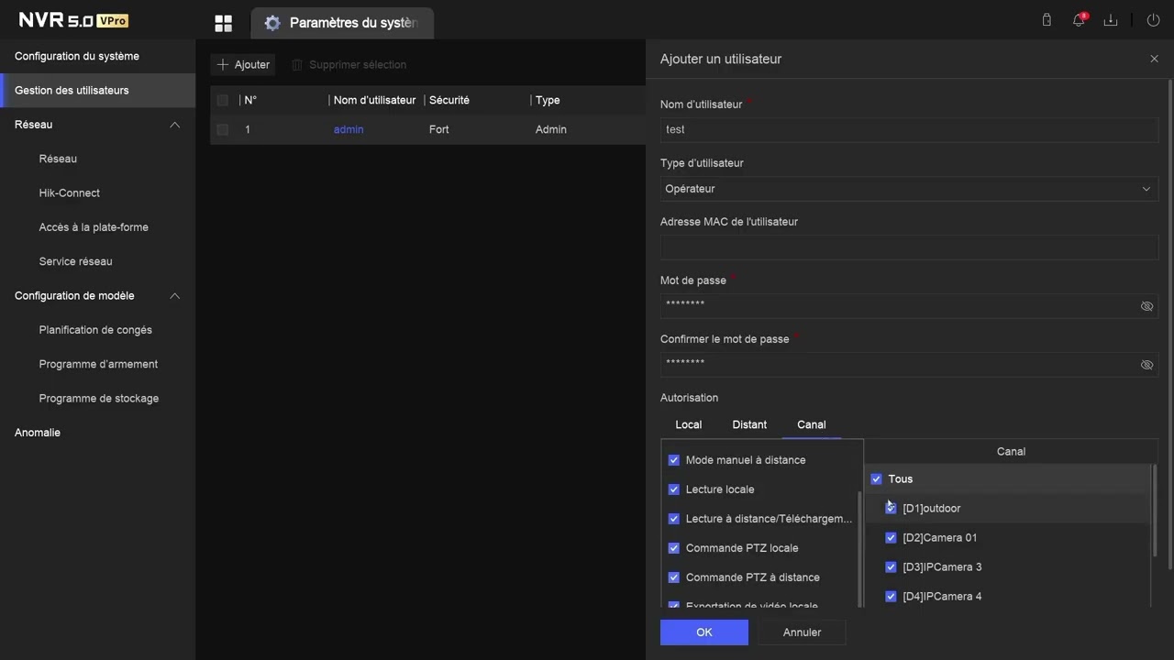Image resolution: width=1174 pixels, height=660 pixels.
Task: Click the Nom d'utilisateur column header
Action: 374,100
